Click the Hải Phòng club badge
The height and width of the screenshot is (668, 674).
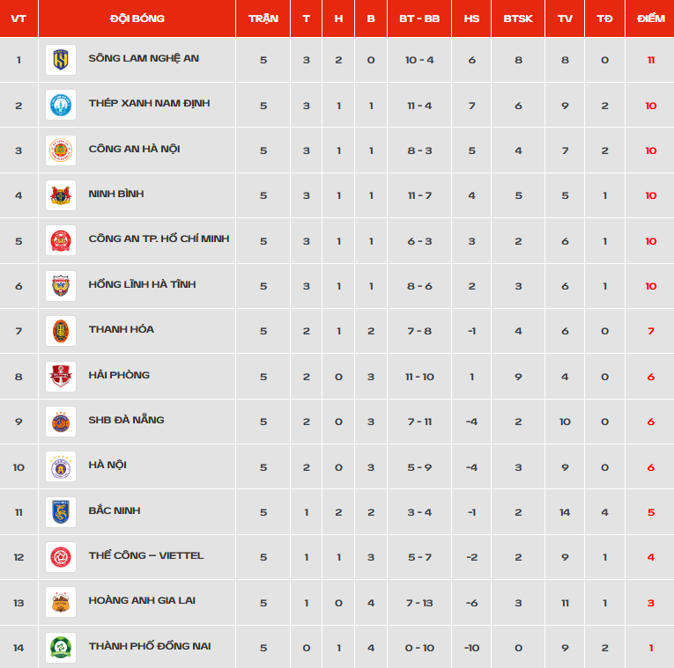tap(61, 377)
